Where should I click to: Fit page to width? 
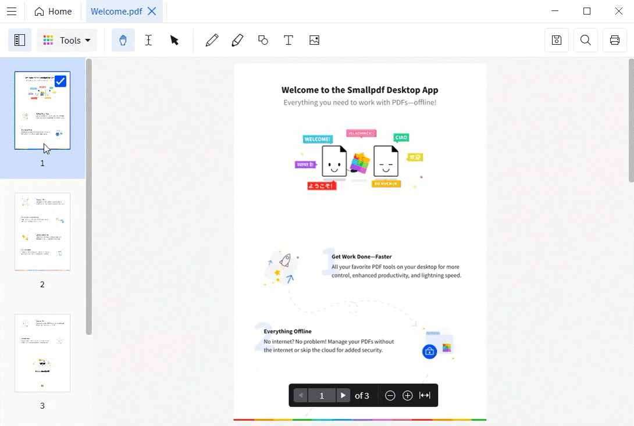tap(425, 395)
